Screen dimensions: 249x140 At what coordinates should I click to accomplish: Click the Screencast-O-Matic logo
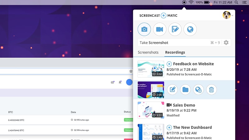point(158,16)
